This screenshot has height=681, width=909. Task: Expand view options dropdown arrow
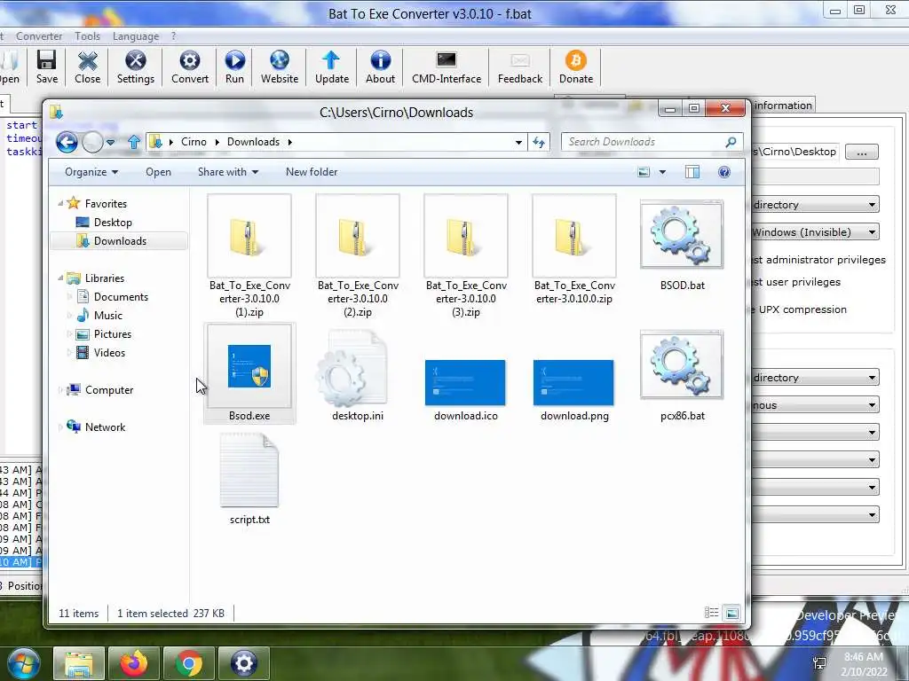coord(662,172)
